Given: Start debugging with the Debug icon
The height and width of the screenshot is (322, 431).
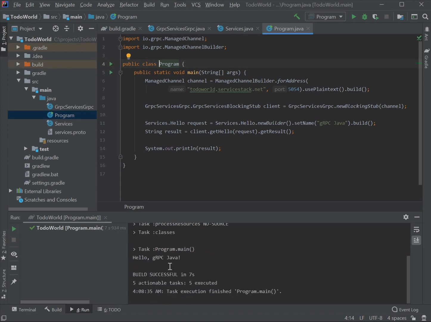Looking at the screenshot, I should pos(364,17).
